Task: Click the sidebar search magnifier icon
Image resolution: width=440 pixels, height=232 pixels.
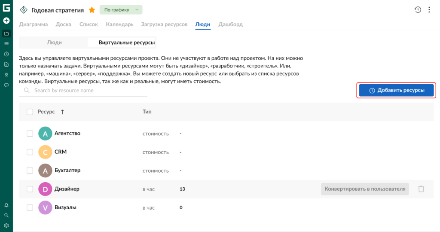Action: coord(6,215)
